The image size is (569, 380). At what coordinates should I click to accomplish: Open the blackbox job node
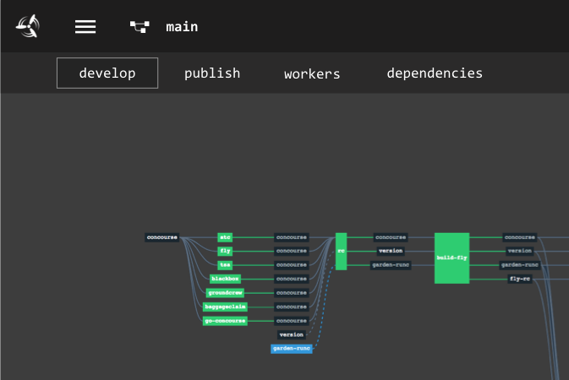coord(226,279)
